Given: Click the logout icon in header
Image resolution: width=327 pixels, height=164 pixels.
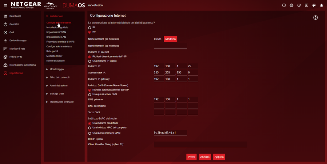Looking at the screenshot, I should 306,5.
